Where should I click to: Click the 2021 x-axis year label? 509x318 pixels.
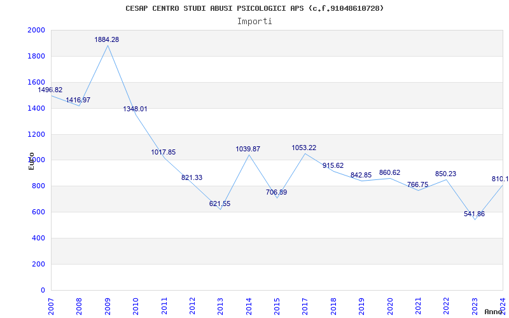point(418,306)
